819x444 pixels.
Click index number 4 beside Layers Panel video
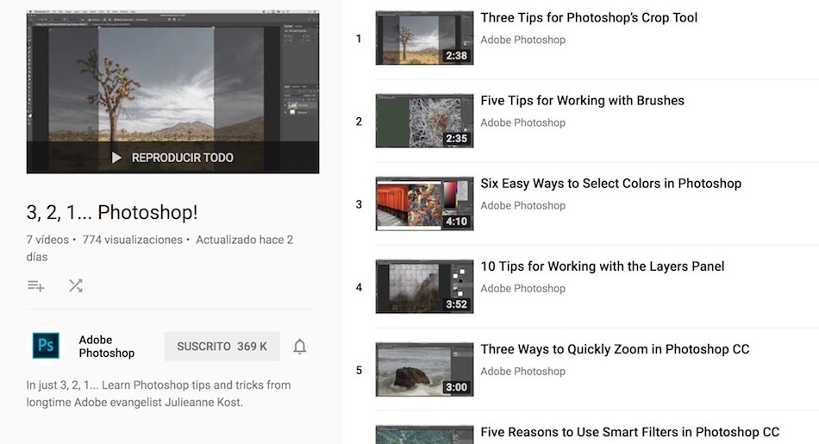click(359, 287)
